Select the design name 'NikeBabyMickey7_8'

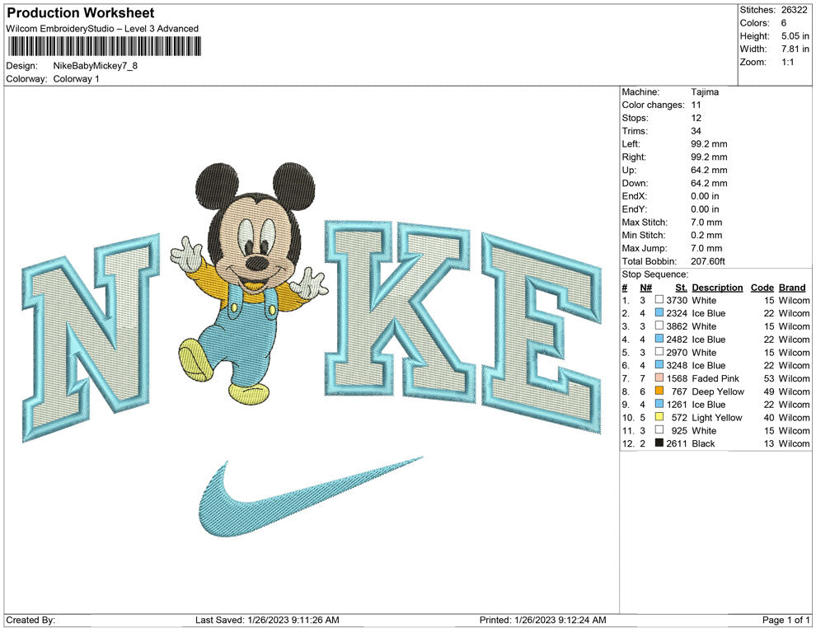[x=96, y=66]
